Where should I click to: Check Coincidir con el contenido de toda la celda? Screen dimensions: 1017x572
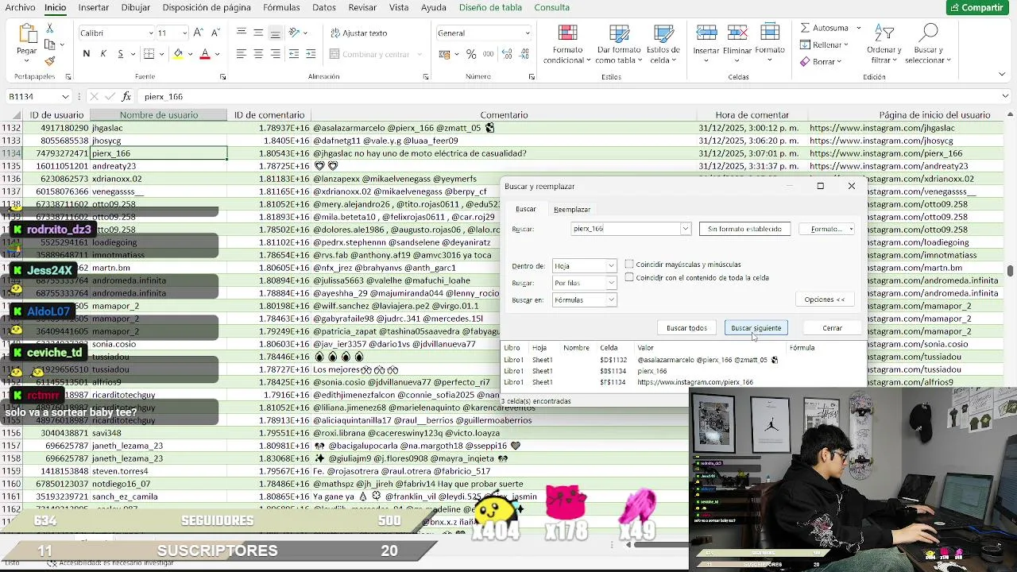tap(629, 277)
